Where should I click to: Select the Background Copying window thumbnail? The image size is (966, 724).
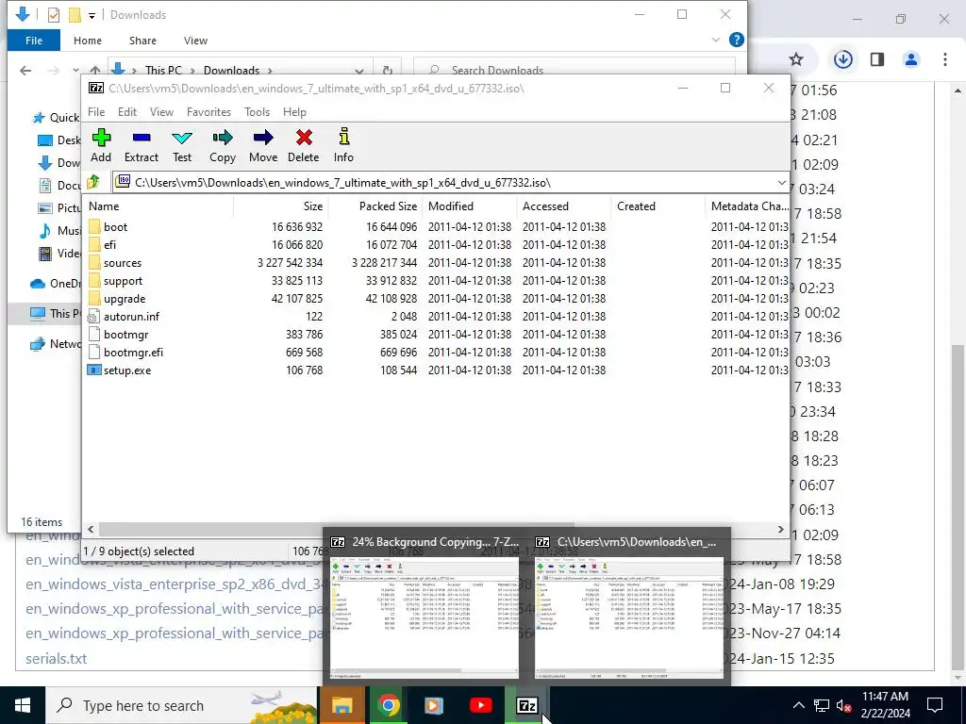coord(425,606)
